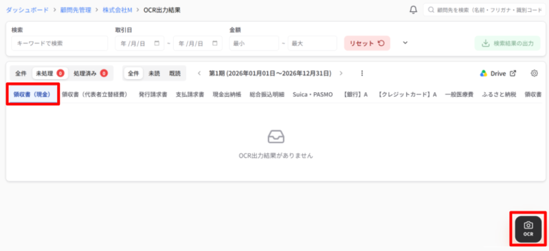This screenshot has height=251, width=549.
Task: Focus the 最大 amount field
Action: tap(313, 43)
